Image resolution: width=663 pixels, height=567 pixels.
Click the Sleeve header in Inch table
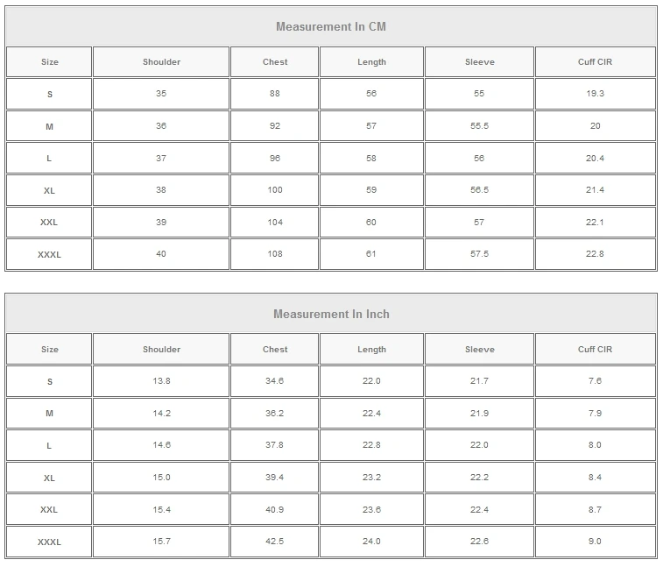pos(479,350)
